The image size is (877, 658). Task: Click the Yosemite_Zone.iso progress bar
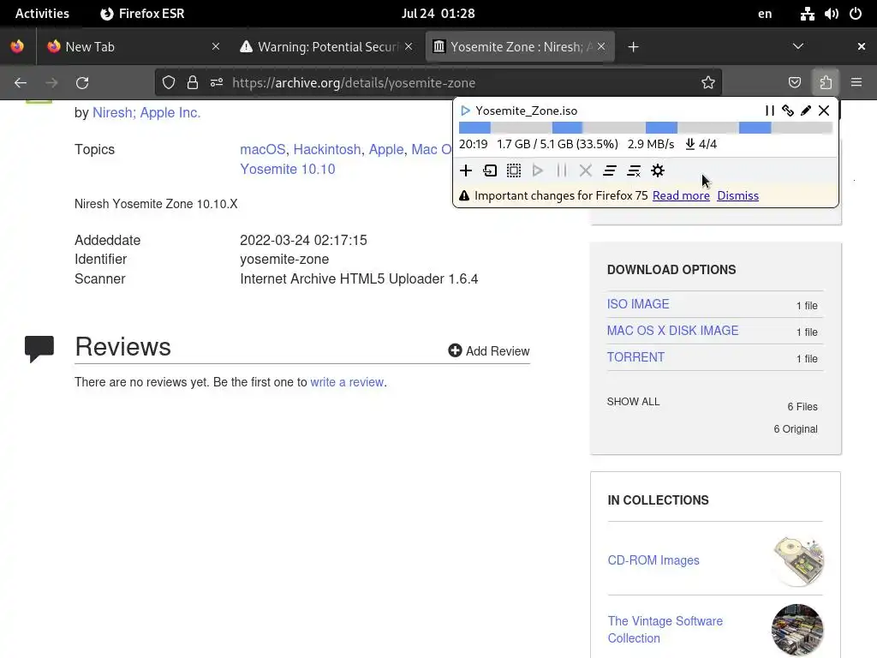(x=646, y=129)
